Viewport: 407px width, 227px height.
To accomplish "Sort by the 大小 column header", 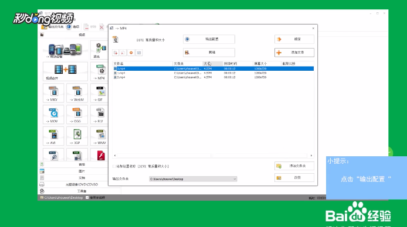I will pyautogui.click(x=212, y=63).
